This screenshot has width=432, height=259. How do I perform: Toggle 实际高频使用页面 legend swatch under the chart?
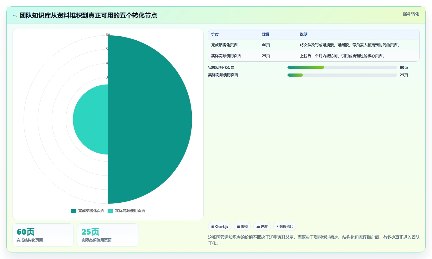[x=110, y=211]
